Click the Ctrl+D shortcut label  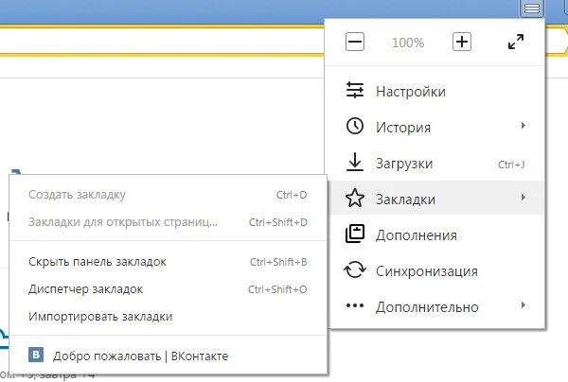click(292, 195)
